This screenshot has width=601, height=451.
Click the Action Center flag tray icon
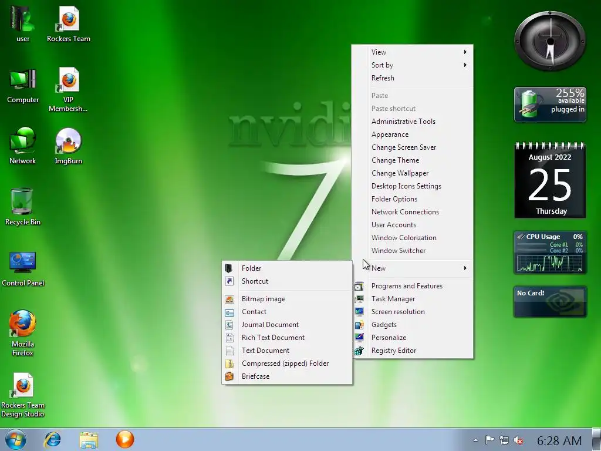click(489, 440)
